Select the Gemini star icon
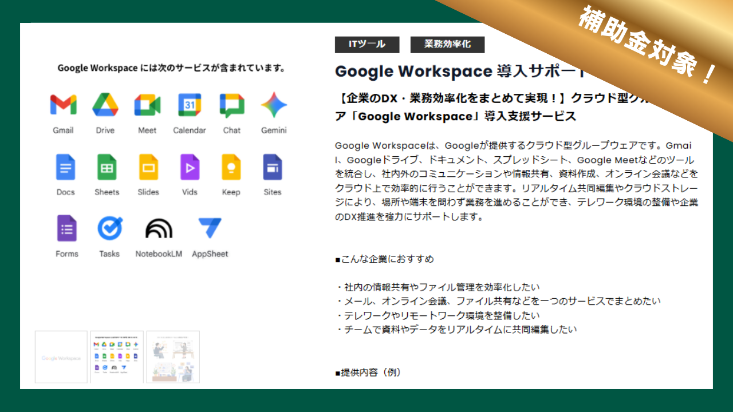This screenshot has height=412, width=733. pos(274,105)
